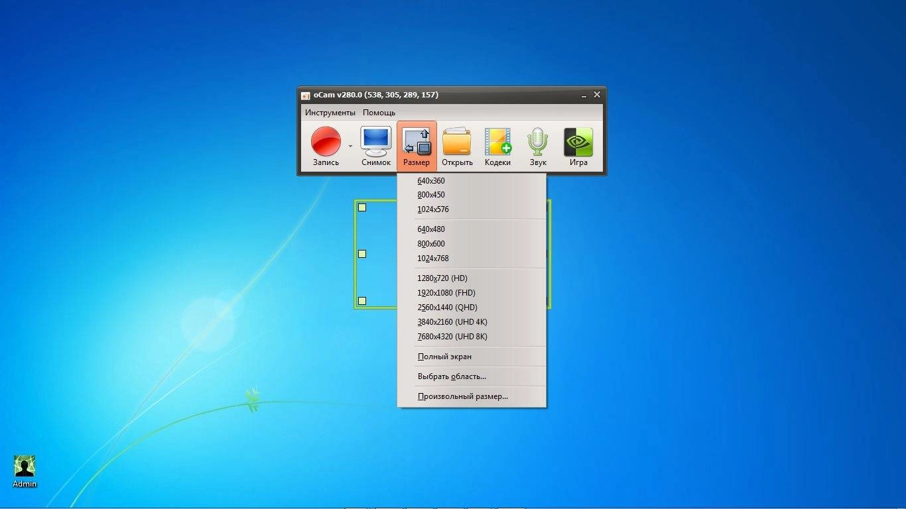Image resolution: width=906 pixels, height=509 pixels.
Task: Take a screenshot with Снимок
Action: 376,146
